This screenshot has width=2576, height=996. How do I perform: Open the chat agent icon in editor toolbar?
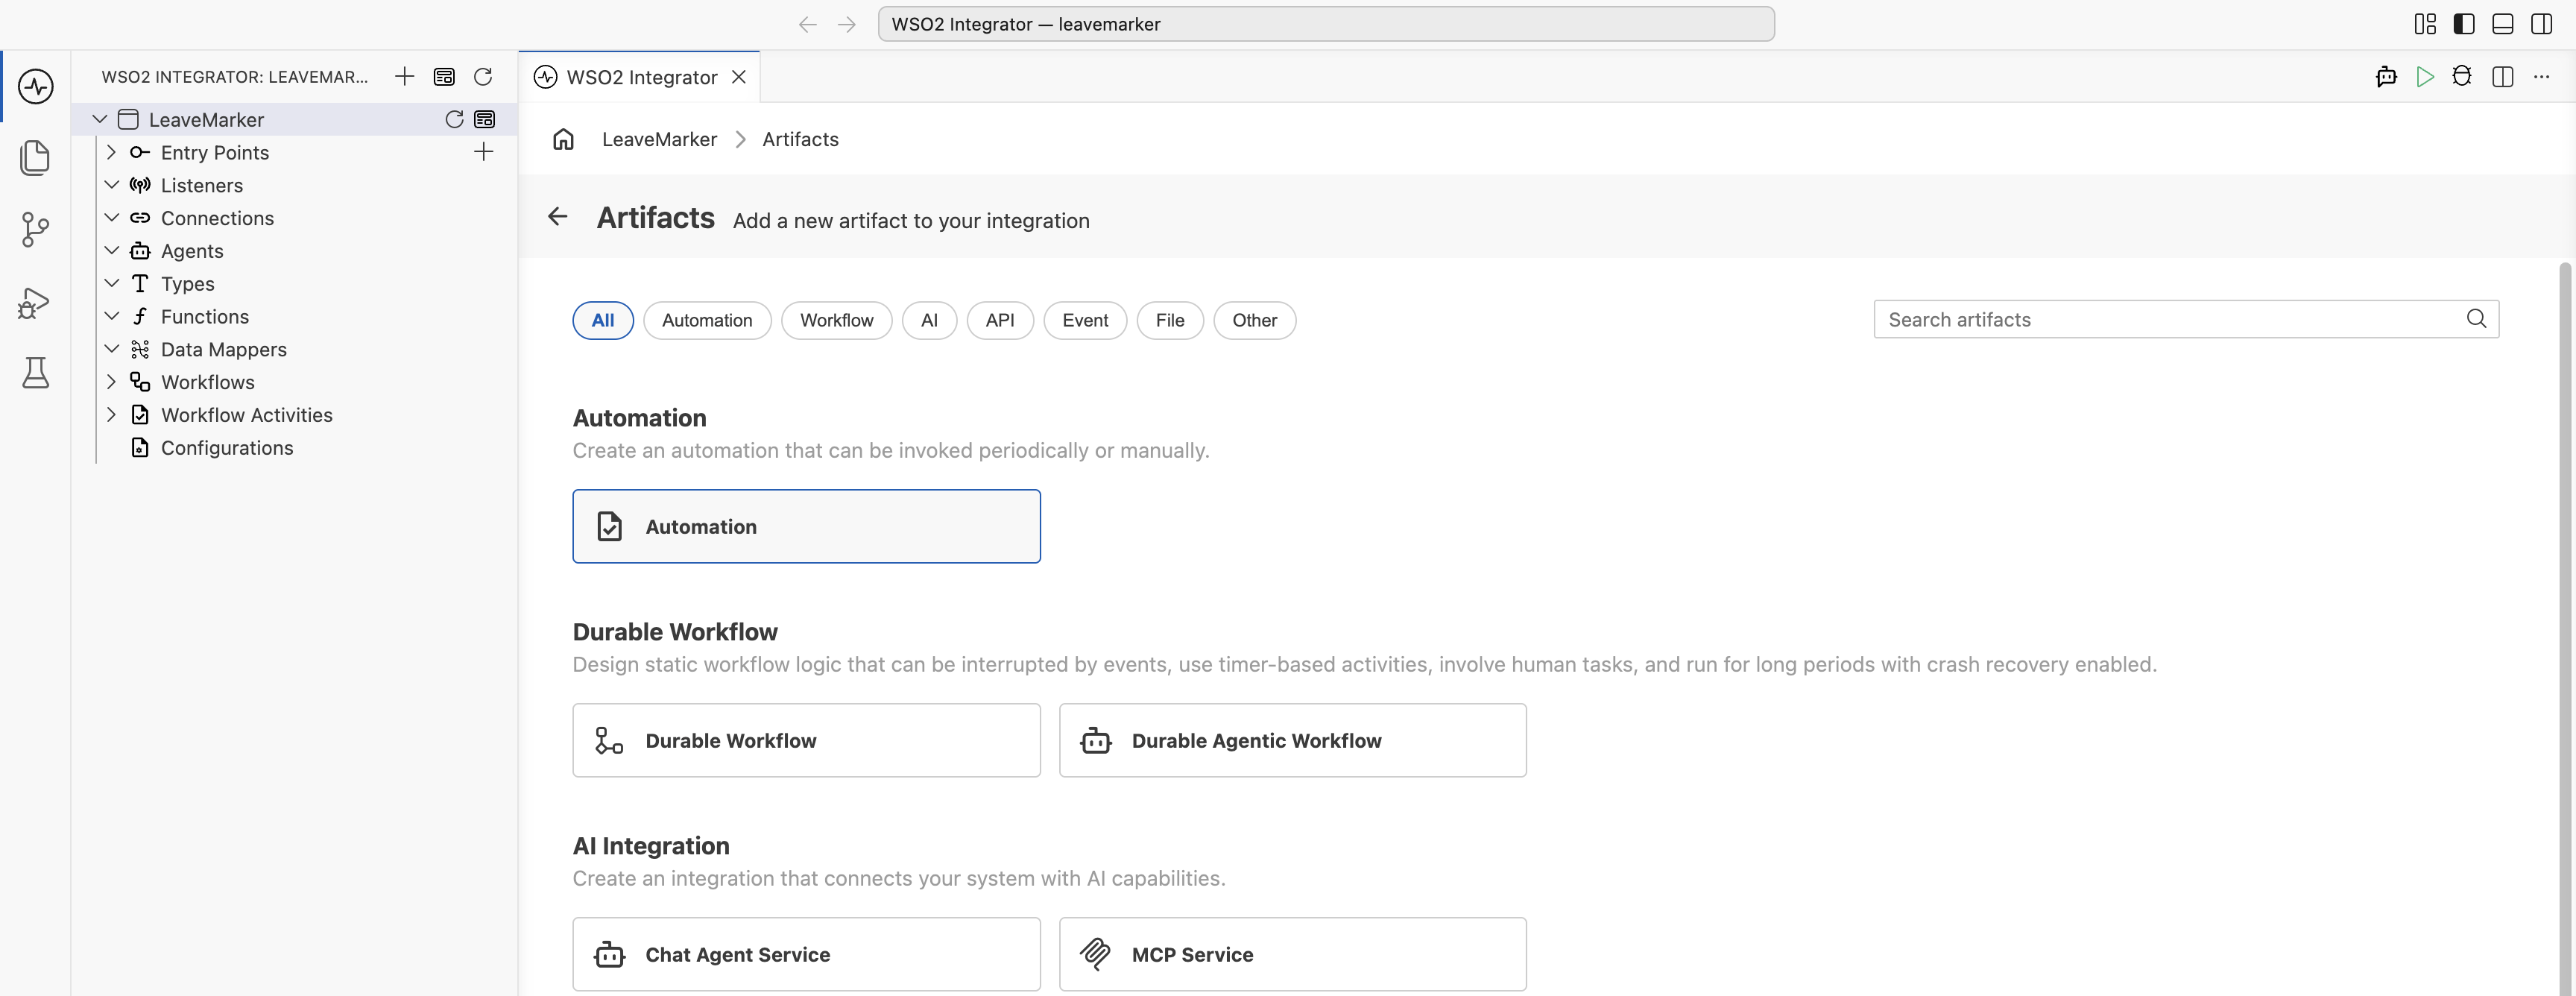[x=2386, y=77]
